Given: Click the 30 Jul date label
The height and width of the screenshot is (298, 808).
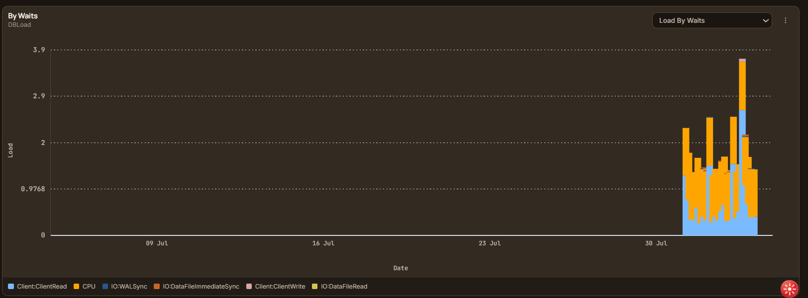Looking at the screenshot, I should 656,243.
